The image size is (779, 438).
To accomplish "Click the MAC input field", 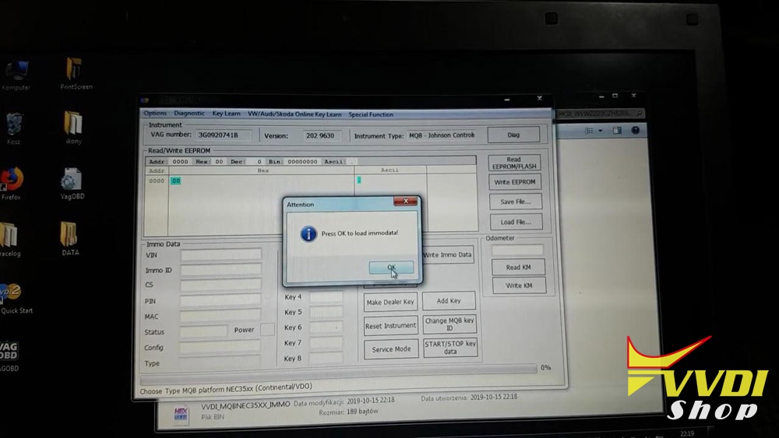I will click(x=220, y=316).
